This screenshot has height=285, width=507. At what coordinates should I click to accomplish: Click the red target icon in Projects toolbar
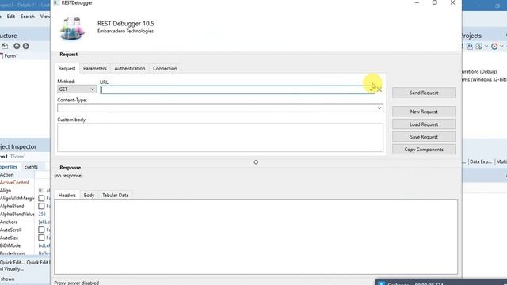click(494, 47)
